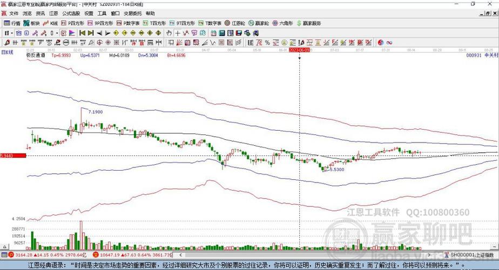Open the 窗口 menu

[x=115, y=13]
